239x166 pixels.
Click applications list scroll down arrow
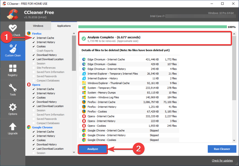click(x=74, y=152)
